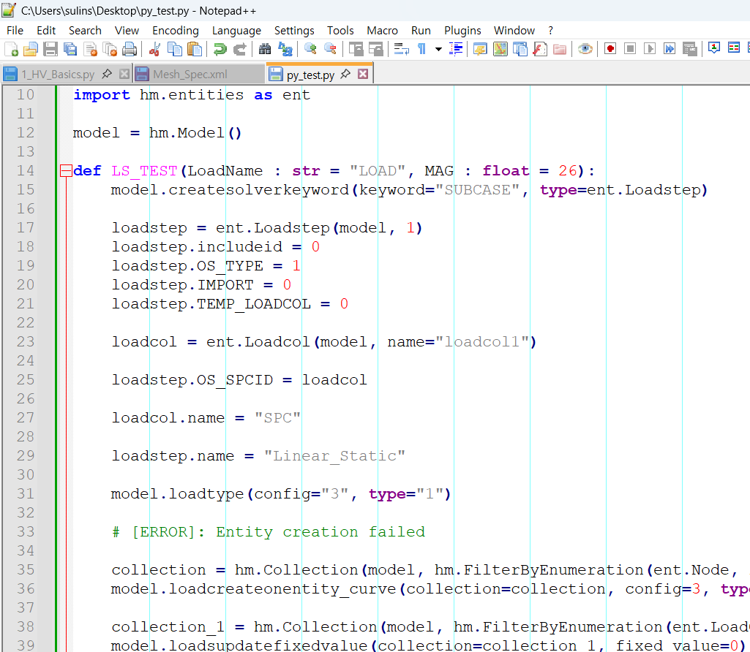
Task: Open Folder as Workspace icon
Action: coord(560,49)
